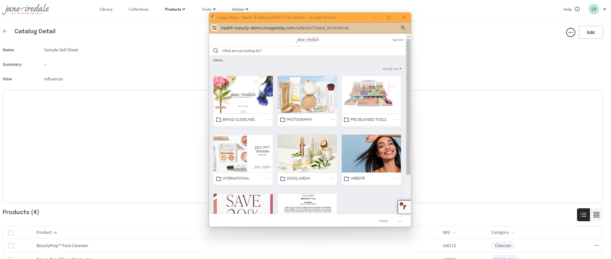Click the Influencer view value
This screenshot has height=259, width=611.
53,79
